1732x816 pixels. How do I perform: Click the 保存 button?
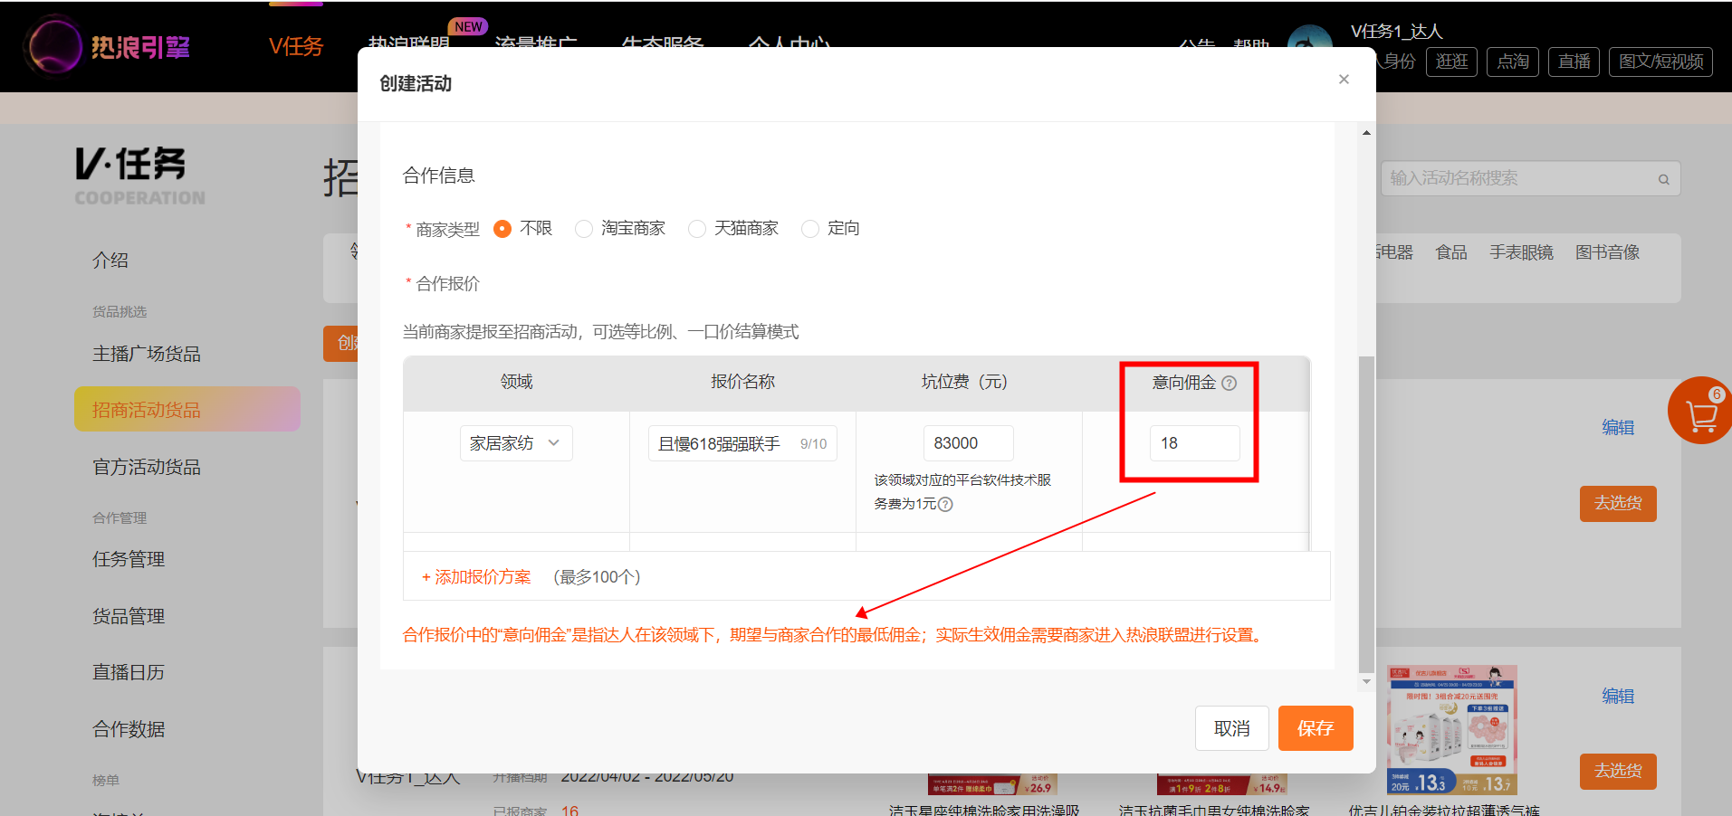pyautogui.click(x=1316, y=728)
